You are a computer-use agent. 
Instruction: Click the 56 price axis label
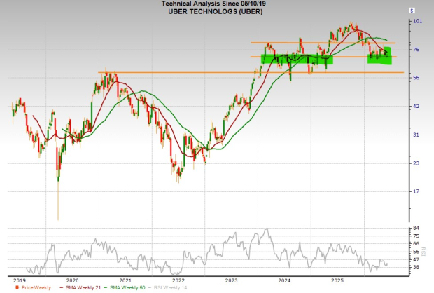[416, 78]
